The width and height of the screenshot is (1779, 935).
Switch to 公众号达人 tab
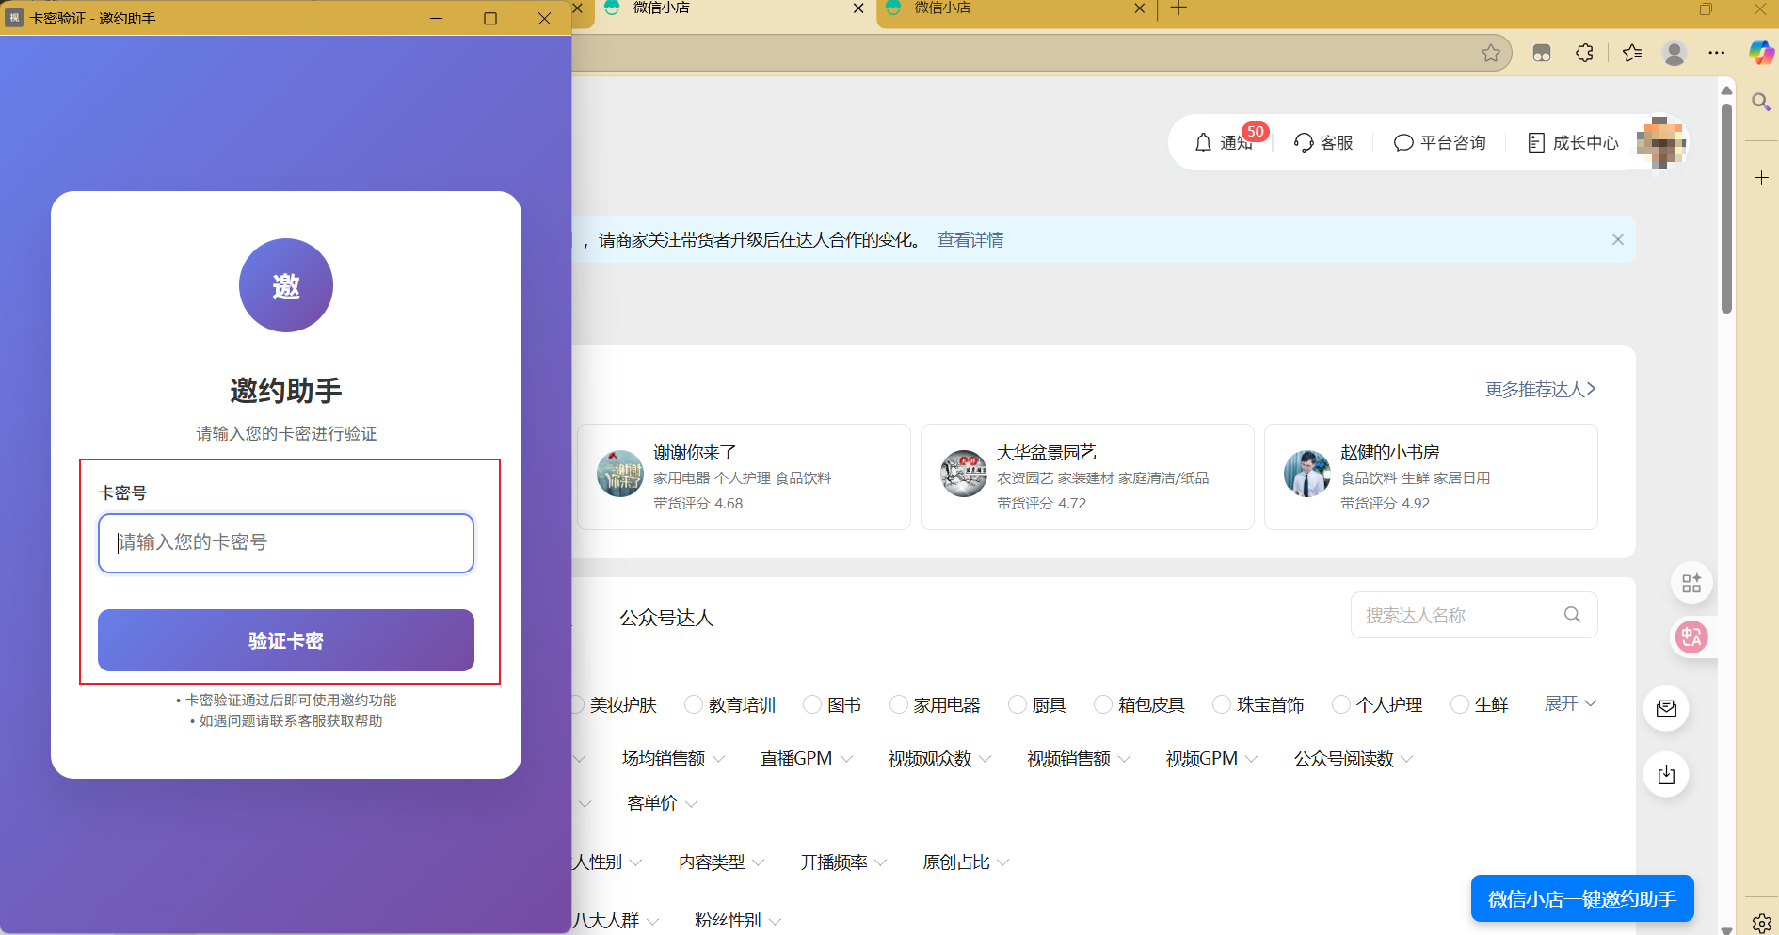(666, 618)
